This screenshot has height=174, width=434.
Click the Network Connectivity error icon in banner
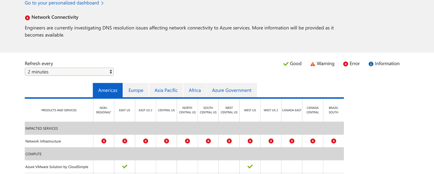(27, 18)
